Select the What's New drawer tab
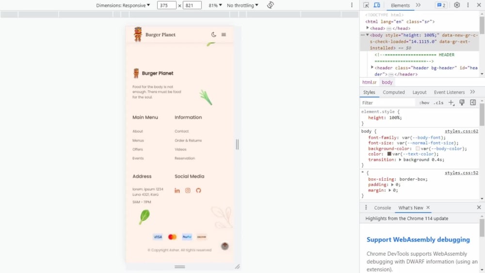This screenshot has height=273, width=485. (410, 208)
